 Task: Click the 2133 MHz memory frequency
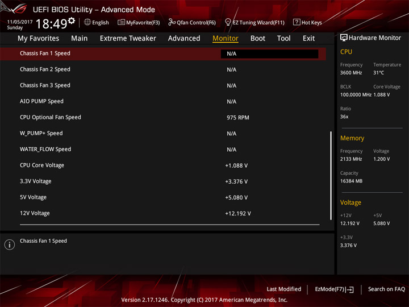(x=351, y=159)
